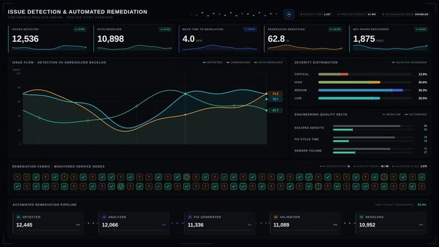
Task: Click the Healthy Nodes 42/88 stat
Action: click(x=371, y=166)
